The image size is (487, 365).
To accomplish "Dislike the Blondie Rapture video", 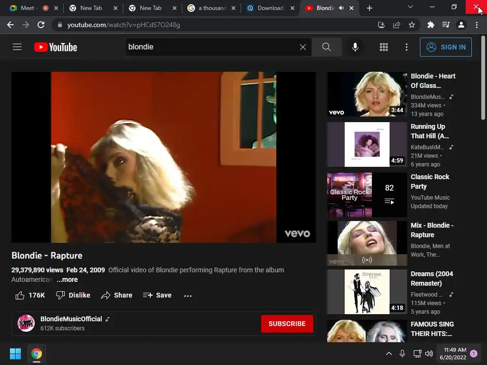I will tap(73, 295).
